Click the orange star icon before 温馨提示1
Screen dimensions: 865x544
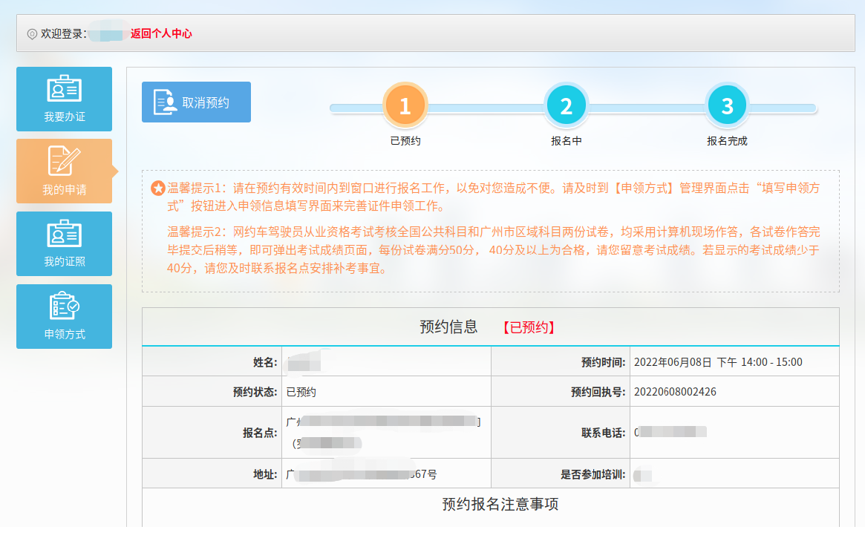157,189
